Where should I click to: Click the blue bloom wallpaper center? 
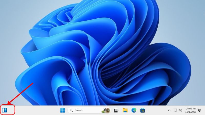[x=102, y=51]
